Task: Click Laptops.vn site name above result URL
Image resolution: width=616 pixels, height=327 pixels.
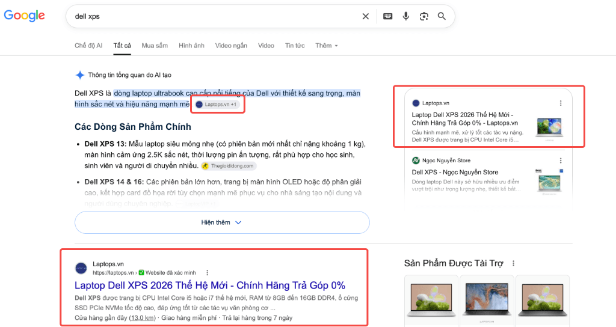Action: click(108, 264)
